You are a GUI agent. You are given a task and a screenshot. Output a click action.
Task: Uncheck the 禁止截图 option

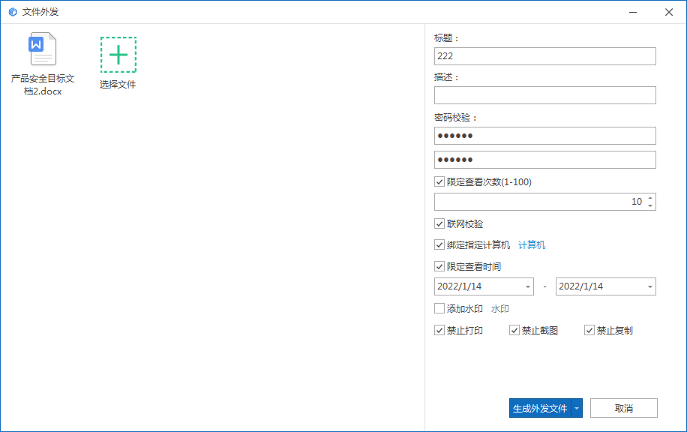[514, 330]
